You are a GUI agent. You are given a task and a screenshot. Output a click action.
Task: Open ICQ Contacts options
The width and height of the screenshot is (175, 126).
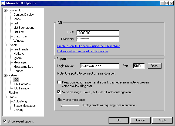[22, 84]
